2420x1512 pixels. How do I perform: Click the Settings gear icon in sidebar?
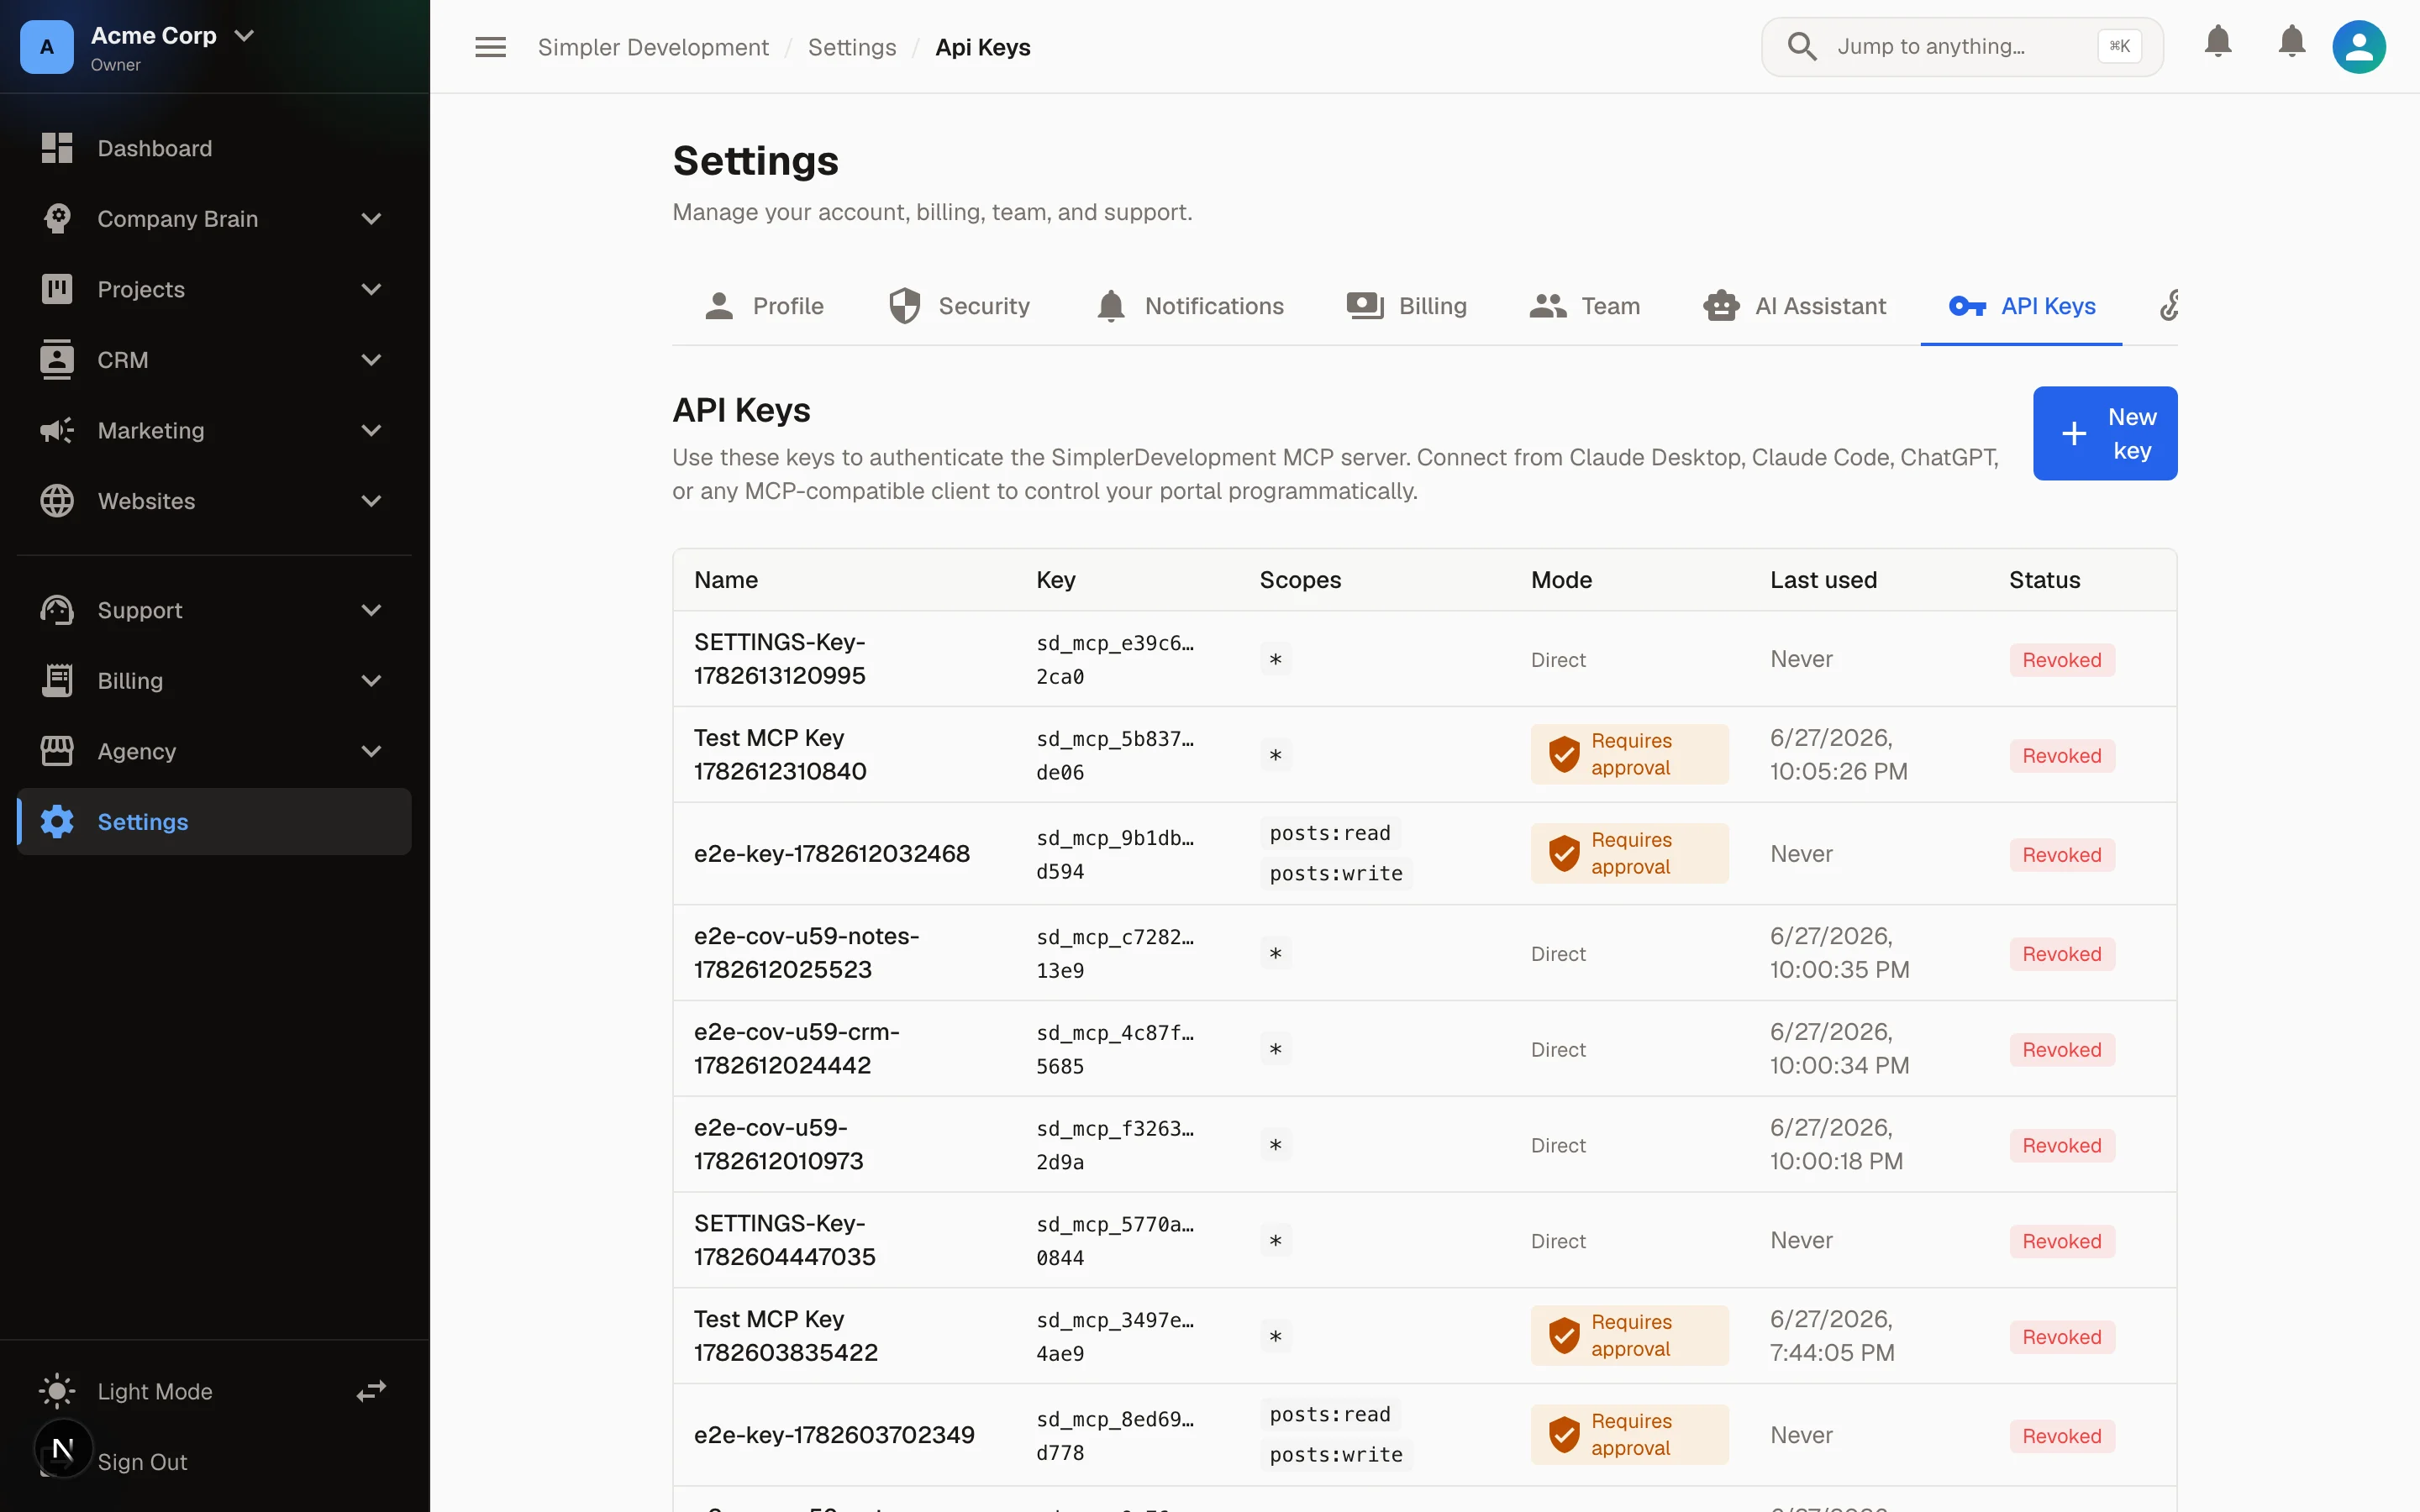pos(57,821)
